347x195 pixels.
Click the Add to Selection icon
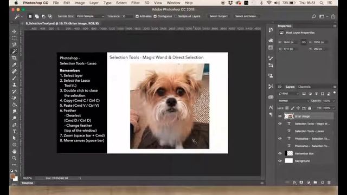(37, 16)
